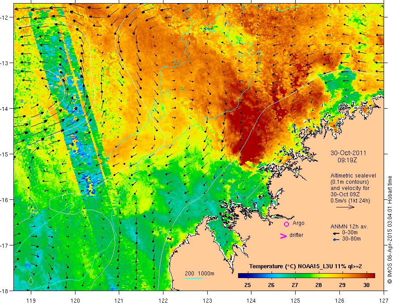This screenshot has width=393, height=304.
Task: Click the 200 1000m depth label
Action: click(x=200, y=274)
